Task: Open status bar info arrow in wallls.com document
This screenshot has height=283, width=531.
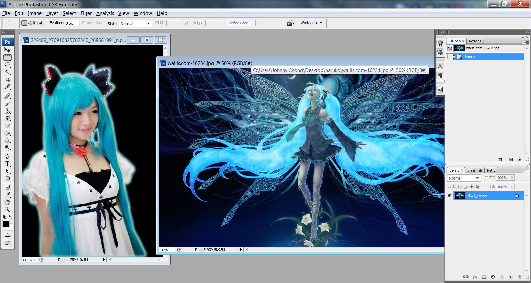Action: [x=241, y=250]
